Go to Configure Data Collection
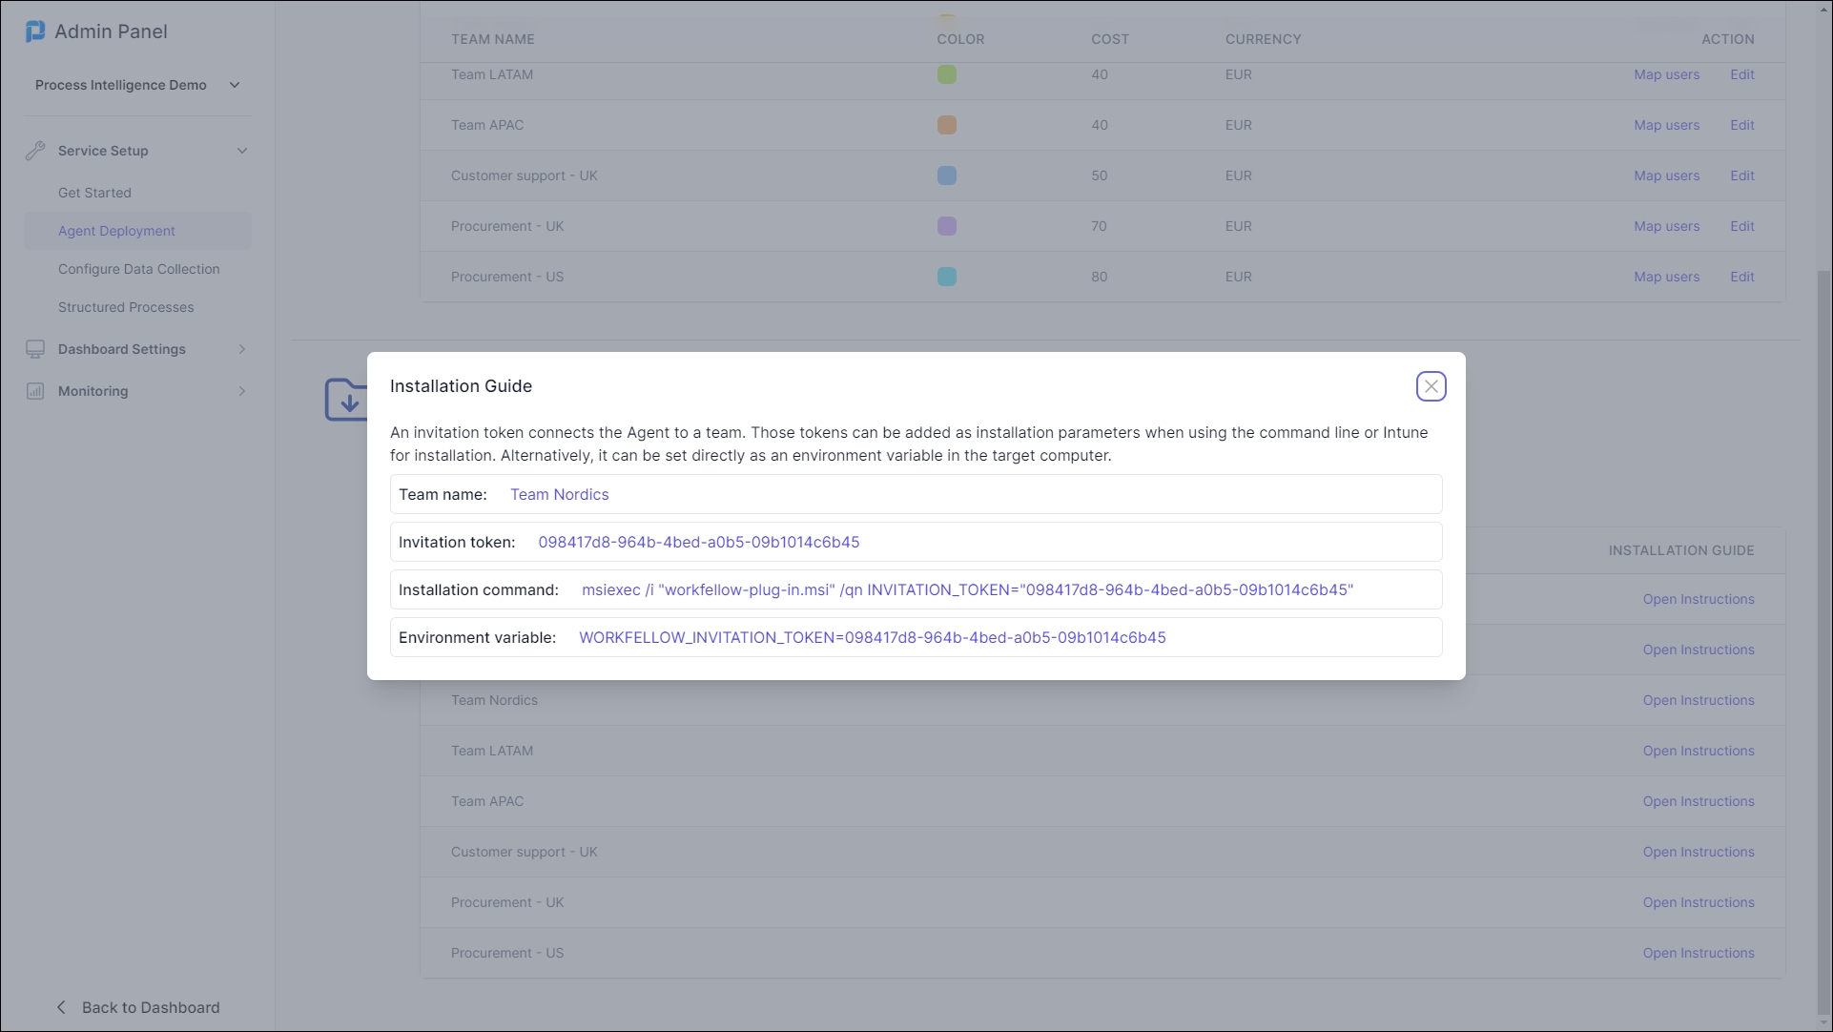Image resolution: width=1833 pixels, height=1032 pixels. click(138, 269)
